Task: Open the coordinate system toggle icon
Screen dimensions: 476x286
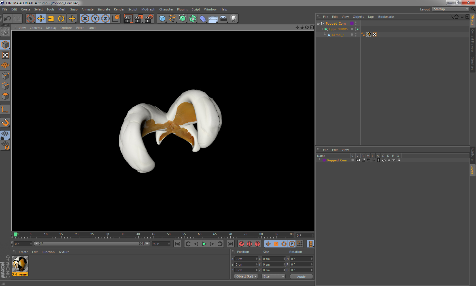Action: click(116, 19)
